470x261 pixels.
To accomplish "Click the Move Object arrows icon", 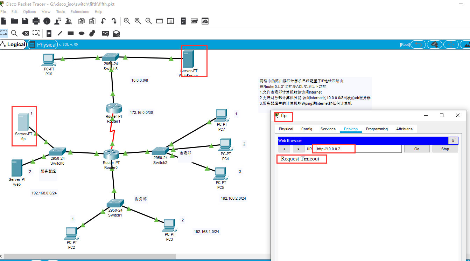I will pyautogui.click(x=451, y=44).
